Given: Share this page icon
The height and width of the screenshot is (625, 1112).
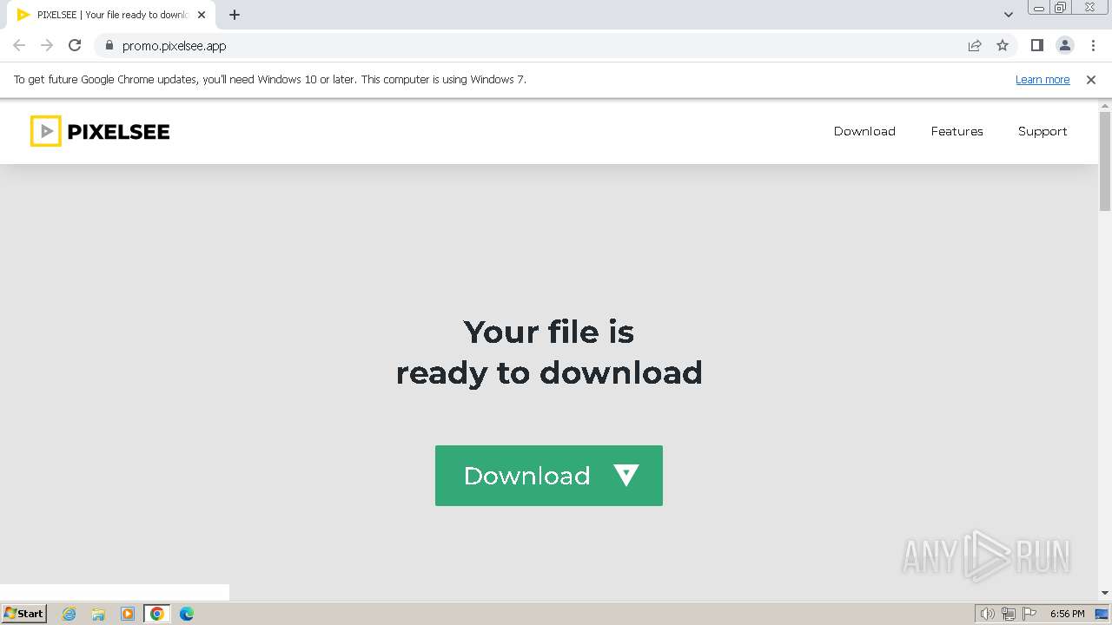Looking at the screenshot, I should (x=975, y=45).
